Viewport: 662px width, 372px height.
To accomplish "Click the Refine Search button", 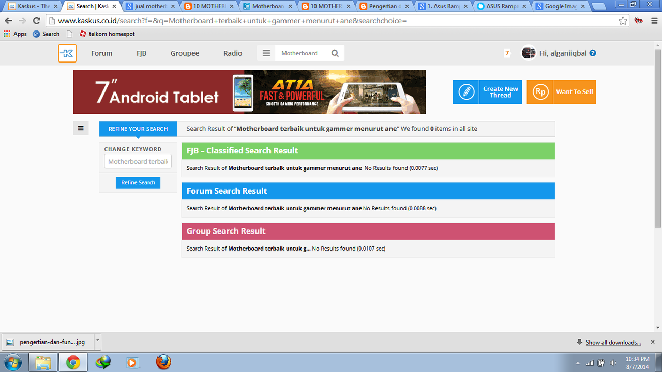I will click(x=138, y=182).
